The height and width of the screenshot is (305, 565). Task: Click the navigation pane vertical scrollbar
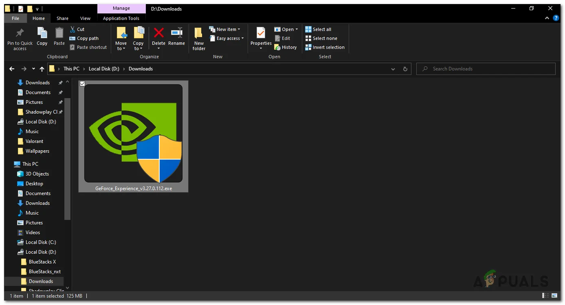pos(68,159)
